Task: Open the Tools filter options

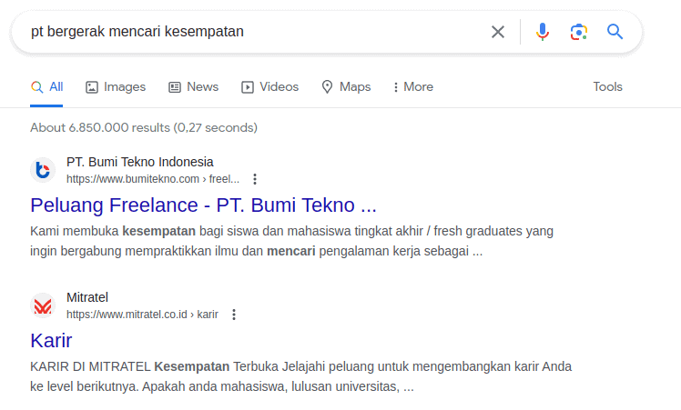Action: click(607, 87)
